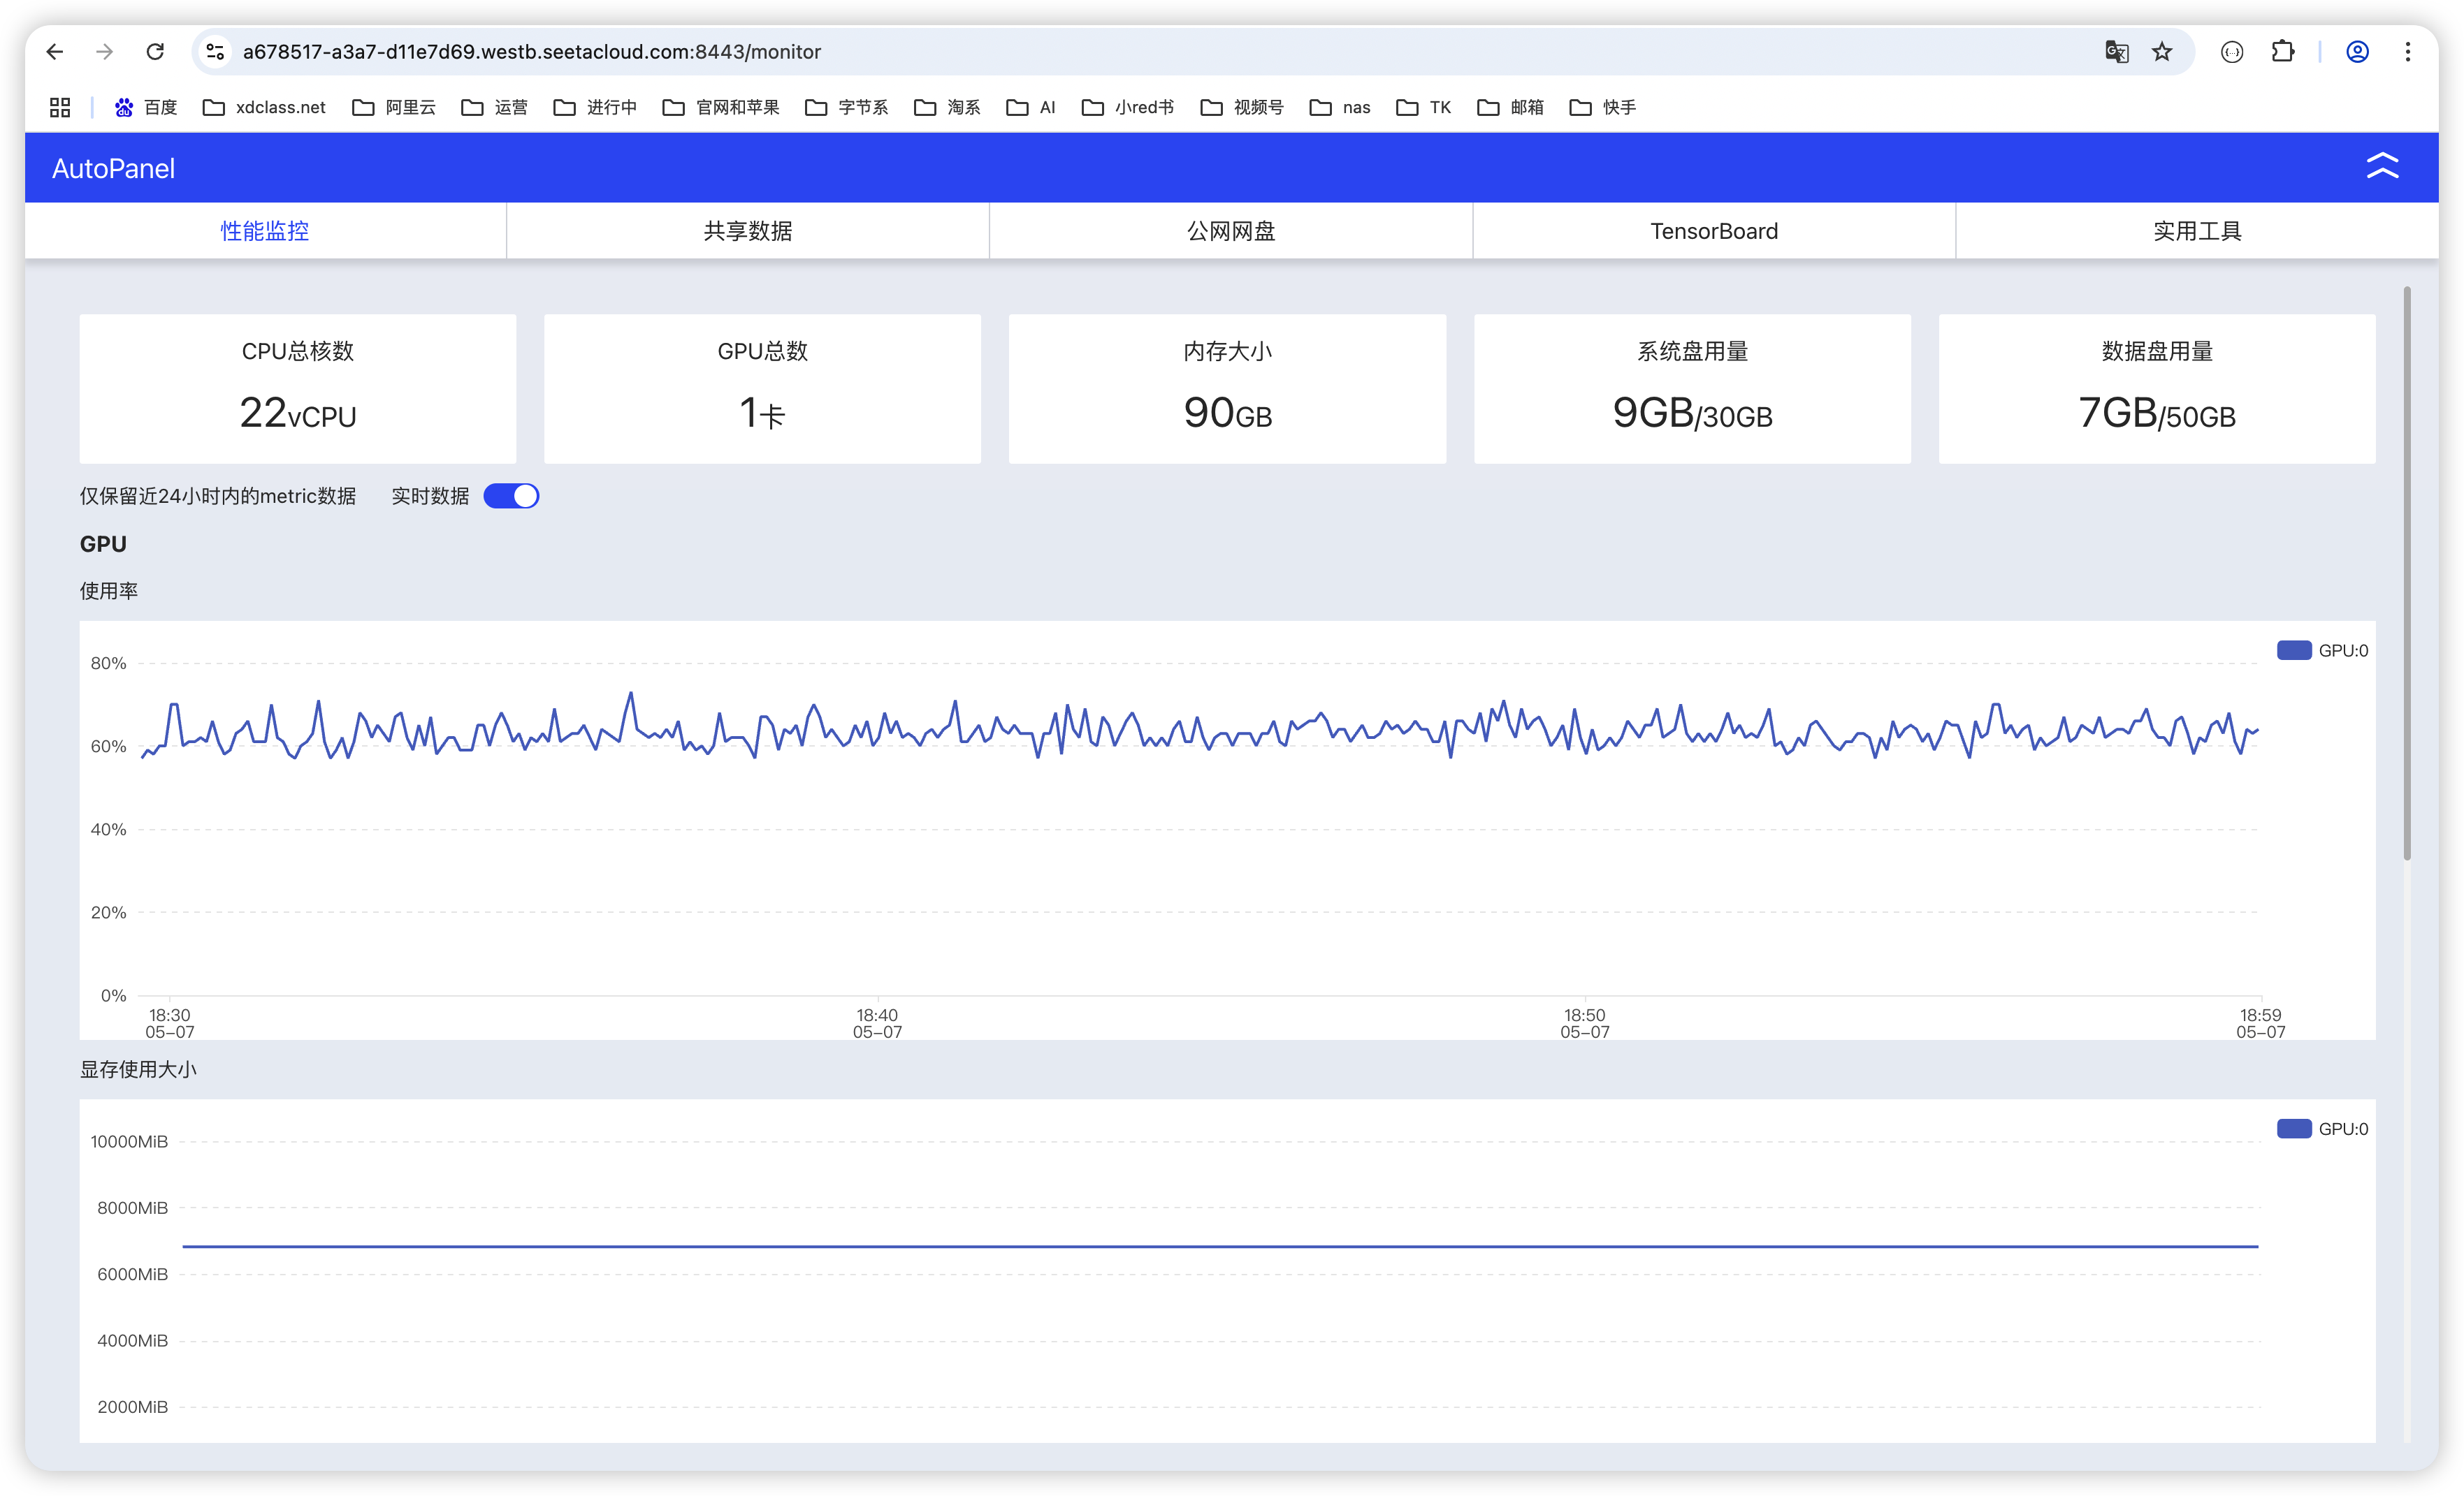Select the 实用工具 tab
This screenshot has height=1496, width=2464.
(2196, 231)
